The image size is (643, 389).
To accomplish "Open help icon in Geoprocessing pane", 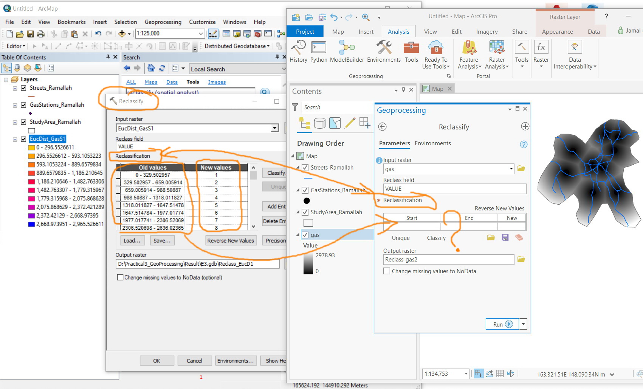I will click(524, 144).
